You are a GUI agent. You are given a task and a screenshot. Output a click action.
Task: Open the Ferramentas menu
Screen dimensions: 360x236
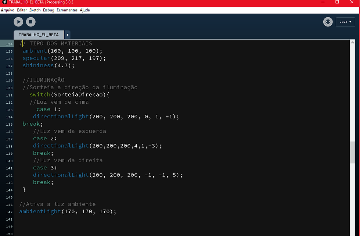67,10
